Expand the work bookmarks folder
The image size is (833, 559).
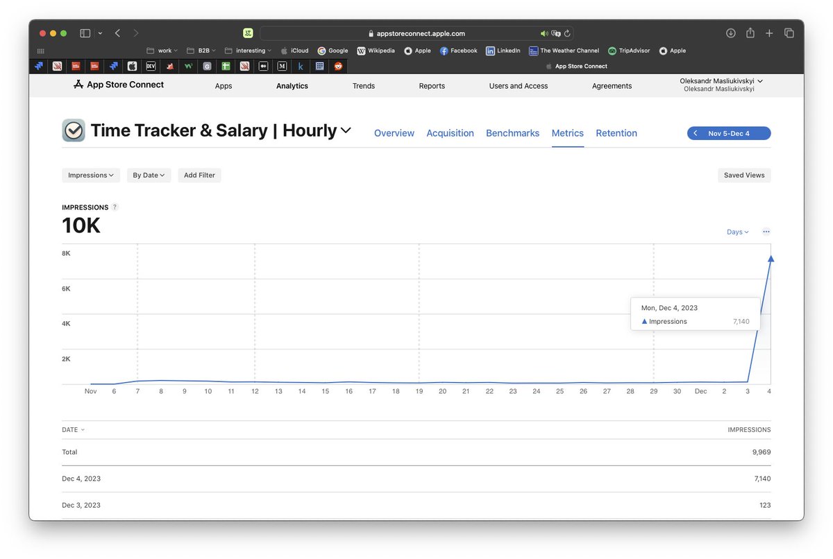(162, 51)
